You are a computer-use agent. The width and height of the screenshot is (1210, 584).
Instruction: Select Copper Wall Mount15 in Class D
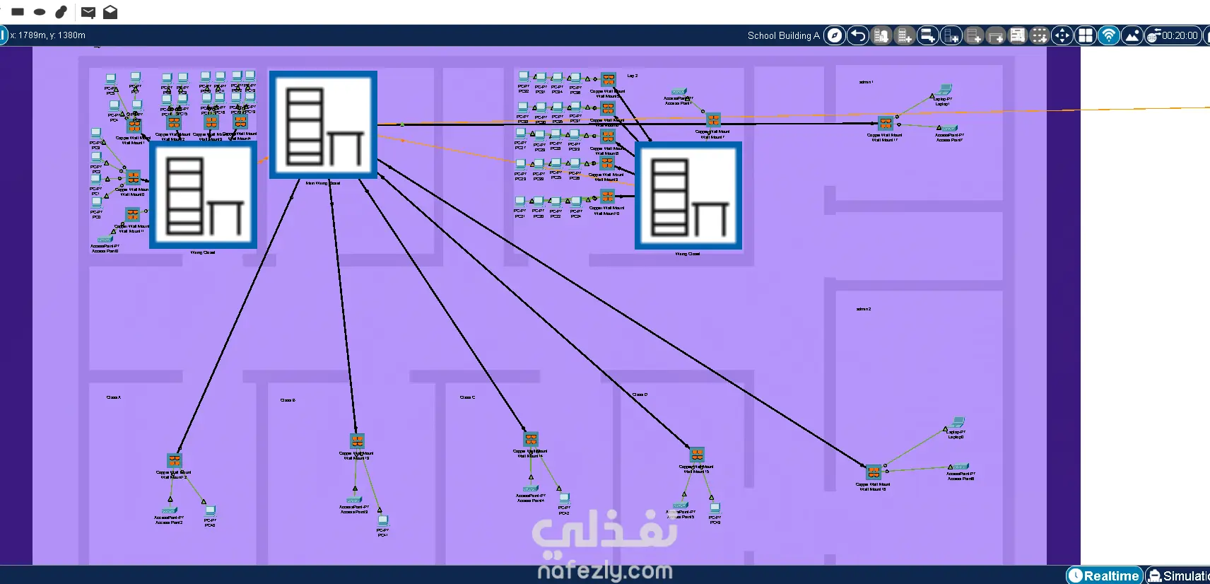[697, 455]
